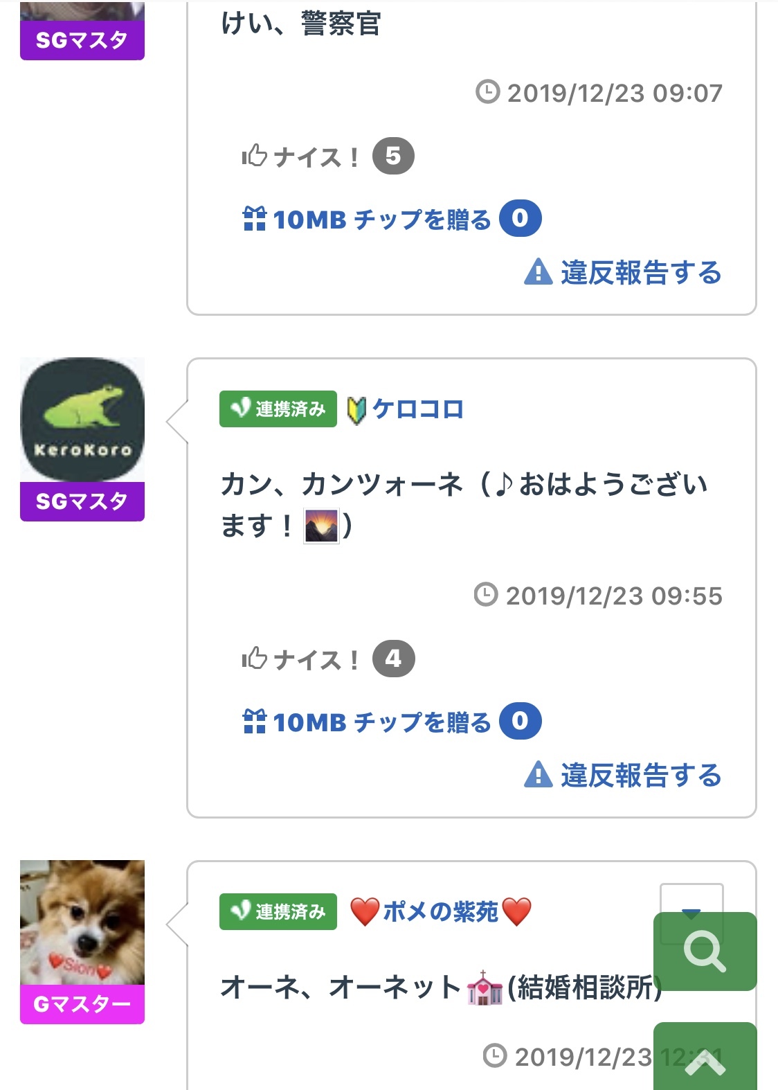The image size is (778, 1090).
Task: Open ポメの紫苑 user profile name
Action: [x=440, y=911]
